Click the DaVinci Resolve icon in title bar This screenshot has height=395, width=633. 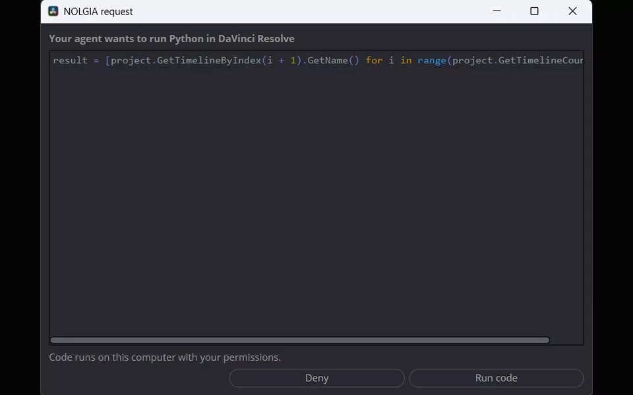[53, 11]
